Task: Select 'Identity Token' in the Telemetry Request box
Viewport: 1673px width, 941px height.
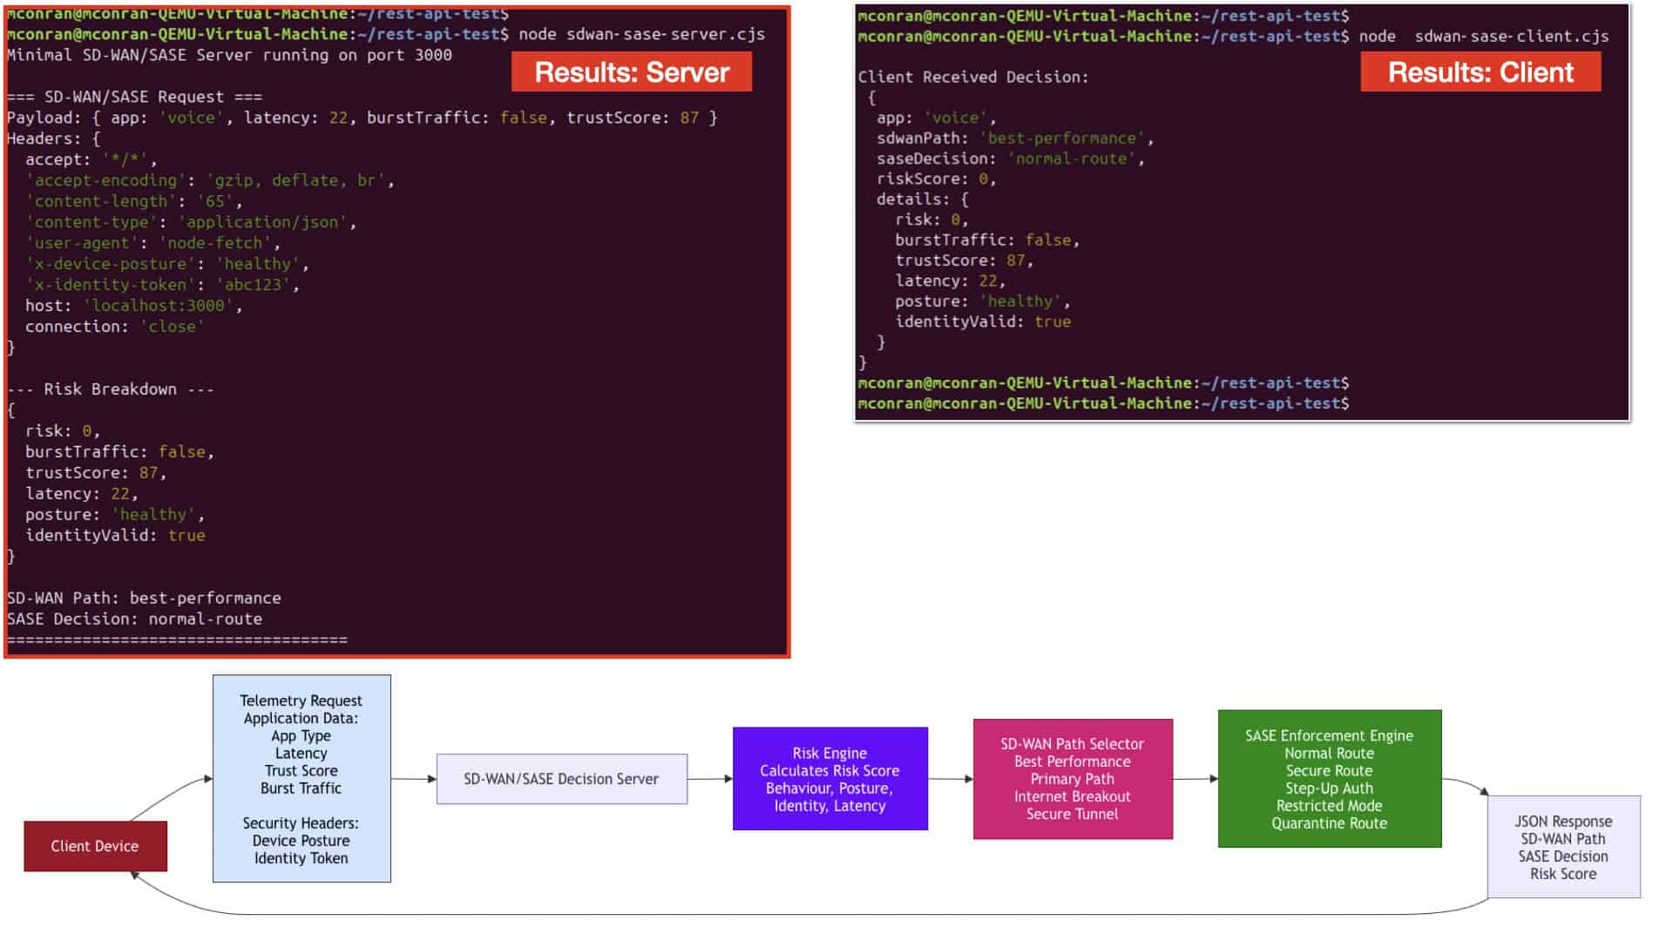Action: point(301,858)
